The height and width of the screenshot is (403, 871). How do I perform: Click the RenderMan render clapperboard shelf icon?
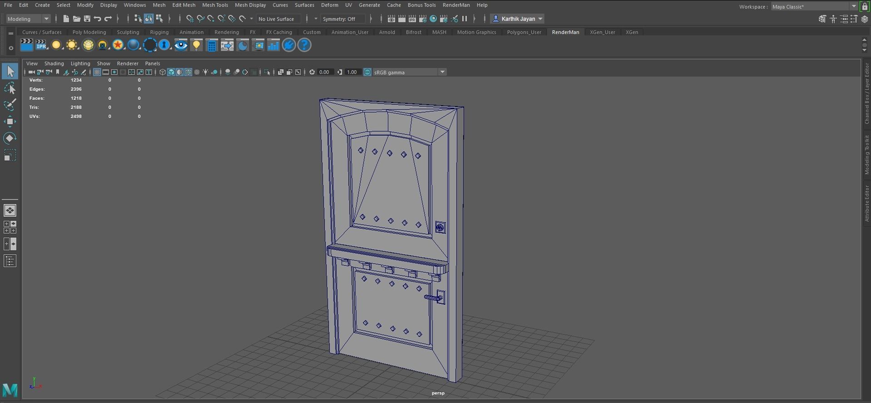(x=27, y=45)
